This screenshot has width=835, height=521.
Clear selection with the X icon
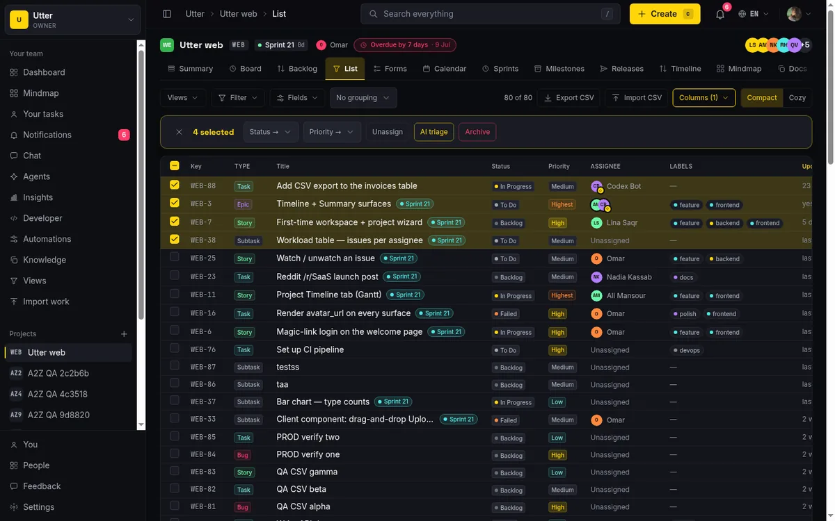click(x=179, y=132)
